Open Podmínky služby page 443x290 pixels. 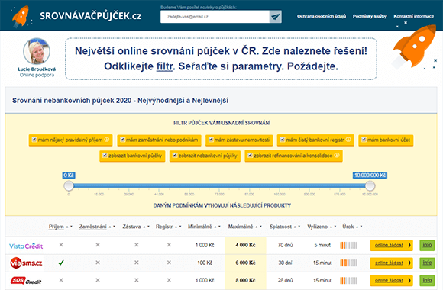coord(370,16)
